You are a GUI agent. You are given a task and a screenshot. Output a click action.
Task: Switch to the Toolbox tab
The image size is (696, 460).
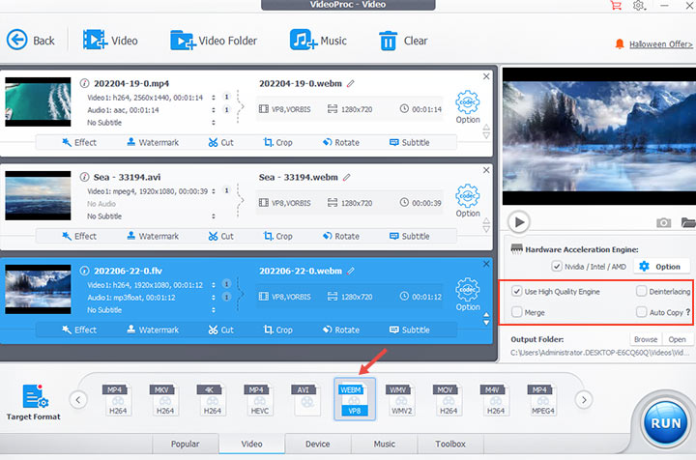450,444
